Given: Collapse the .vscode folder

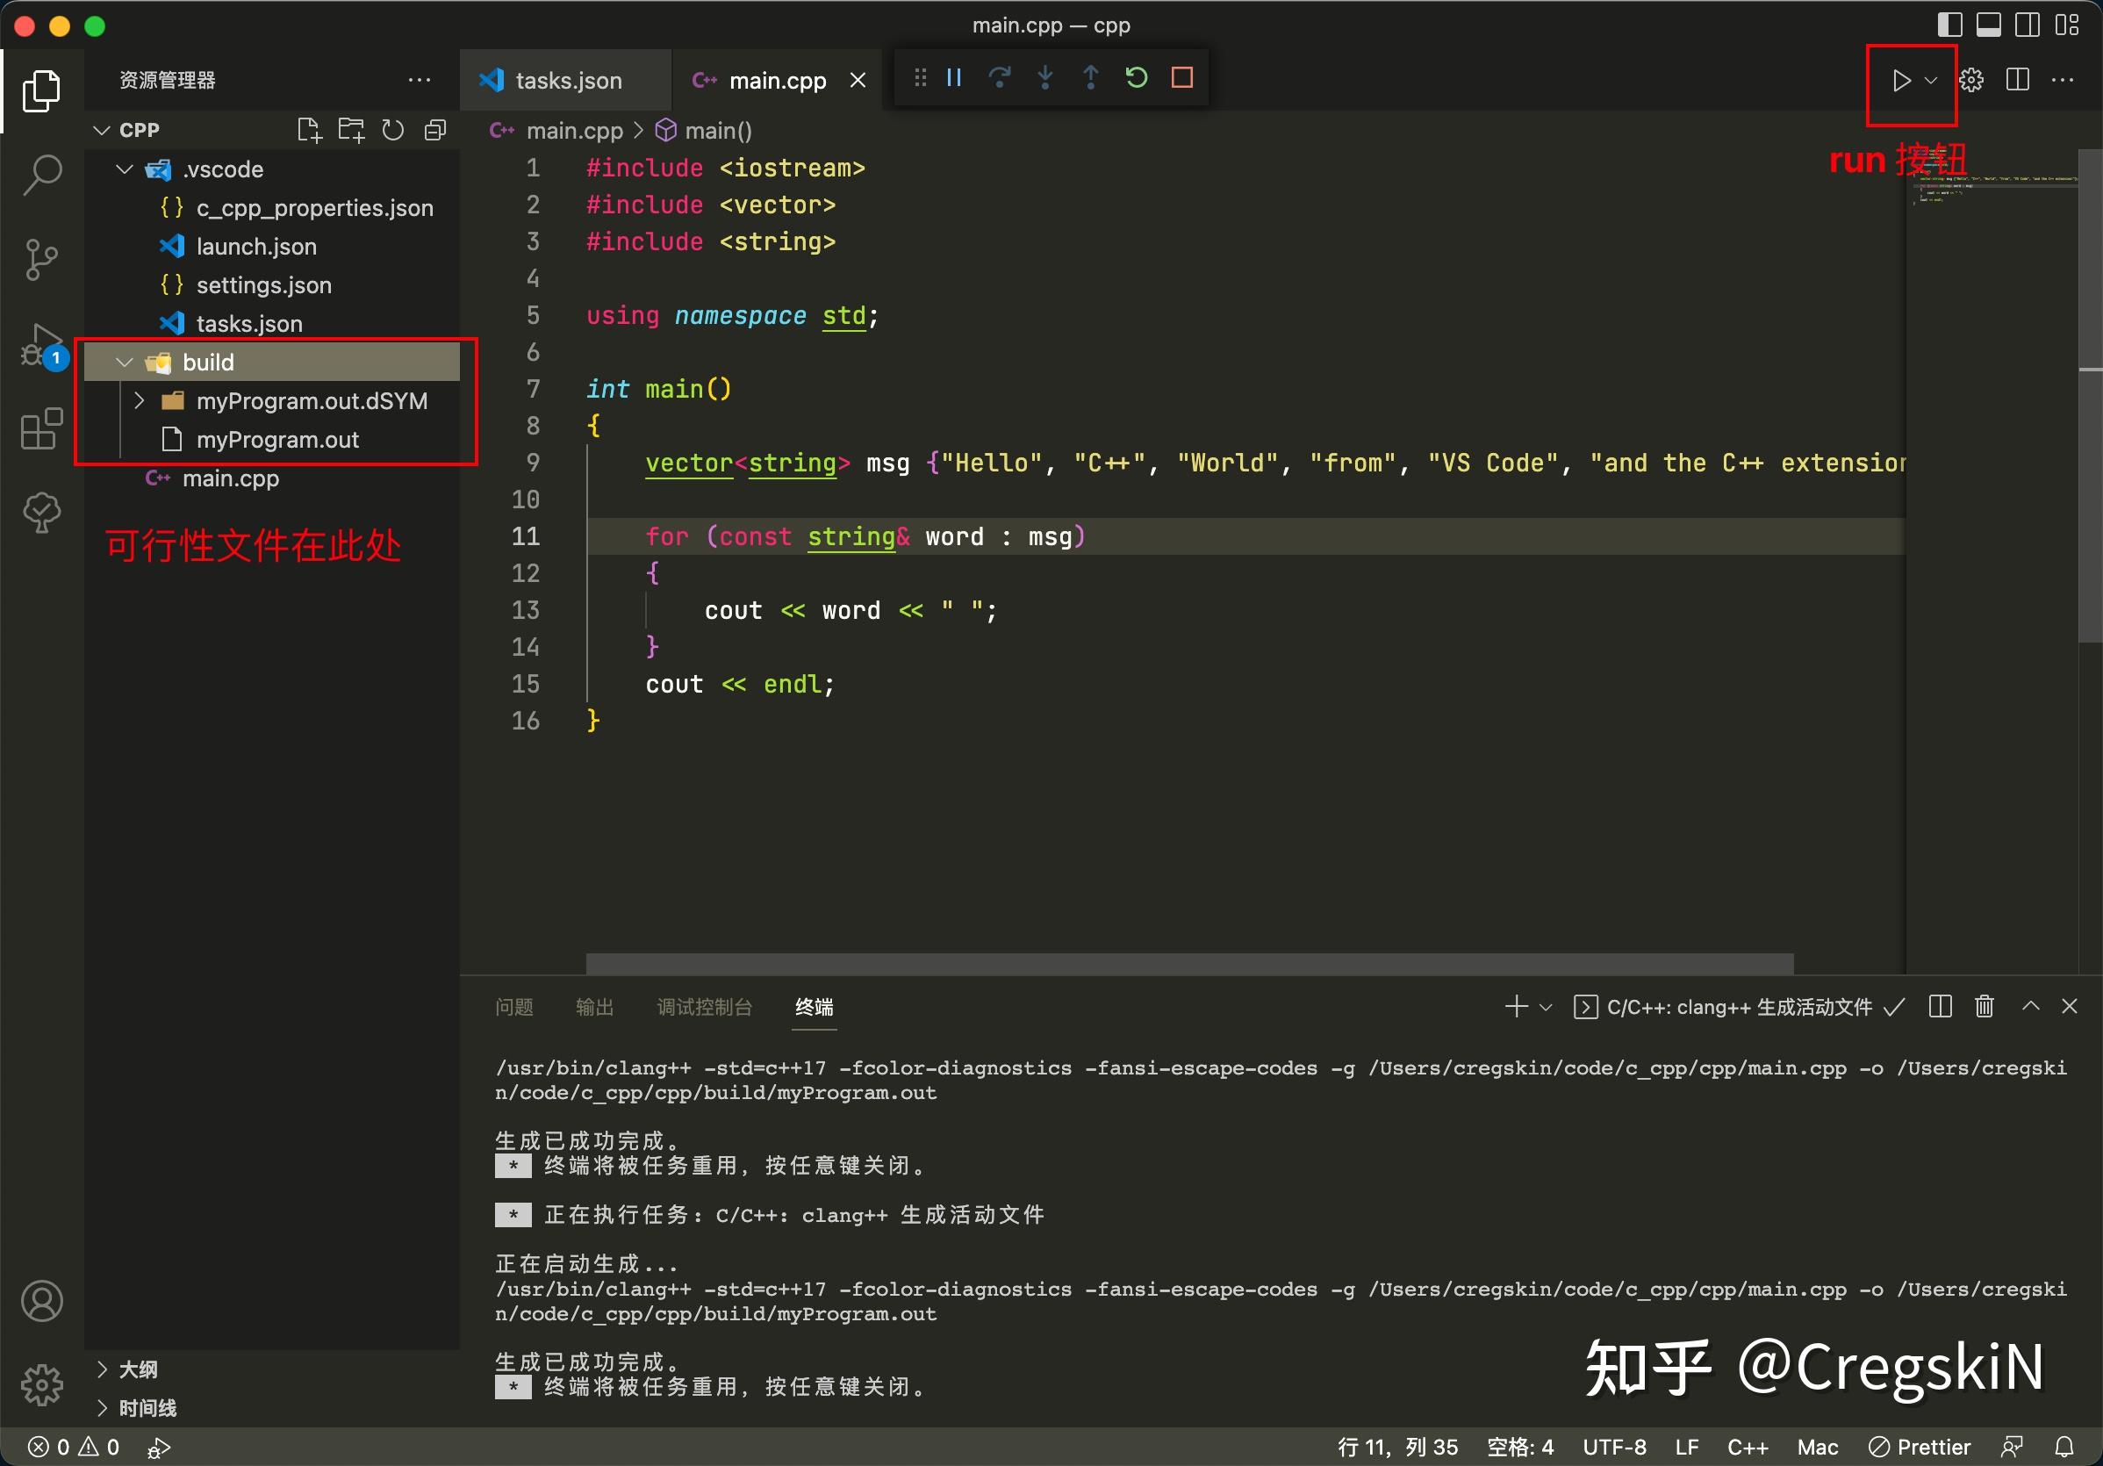Looking at the screenshot, I should click(x=125, y=169).
